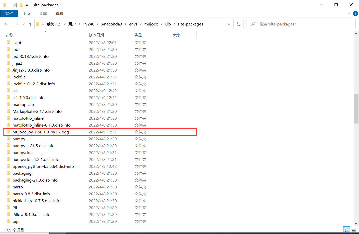359x234 pixels.
Task: Switch to the 查看 ribbon tab
Action: 59,13
